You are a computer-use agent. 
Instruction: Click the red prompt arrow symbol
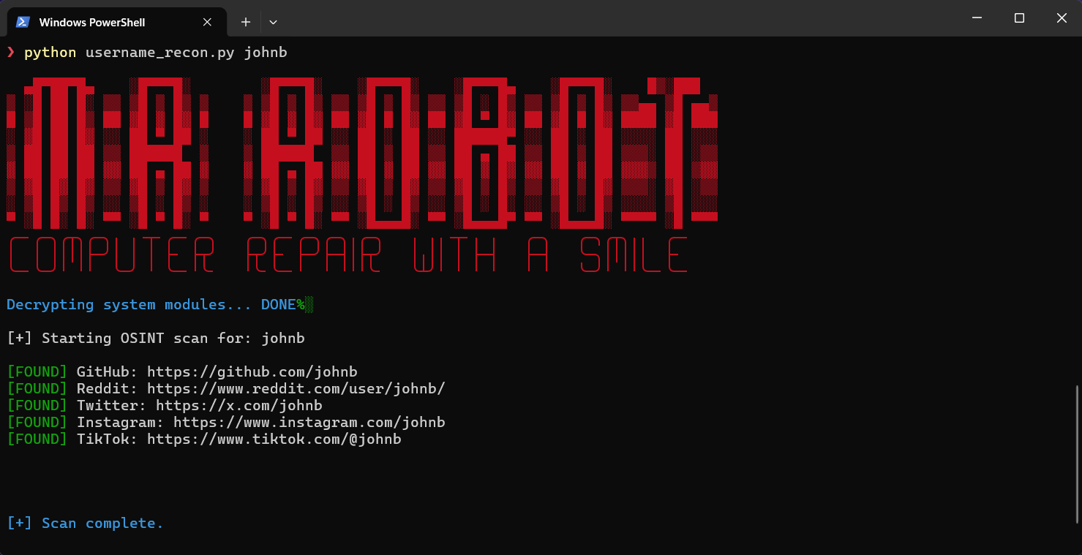pos(11,52)
